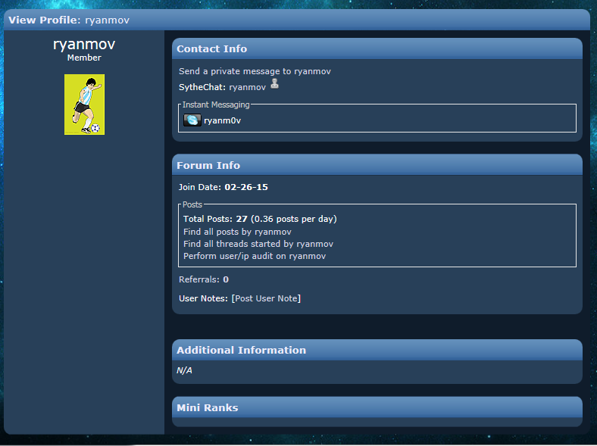Click the Member rank label

[x=84, y=58]
